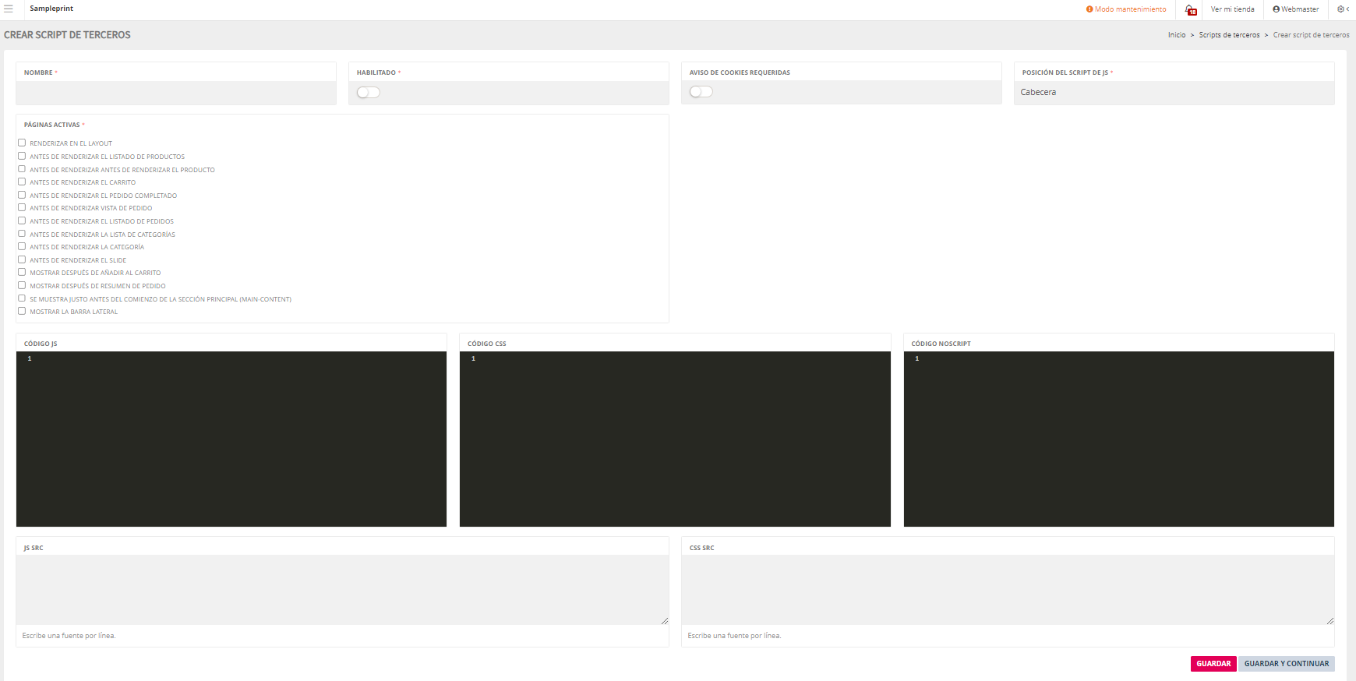Check Renderizar en el layout
The height and width of the screenshot is (681, 1356).
22,143
